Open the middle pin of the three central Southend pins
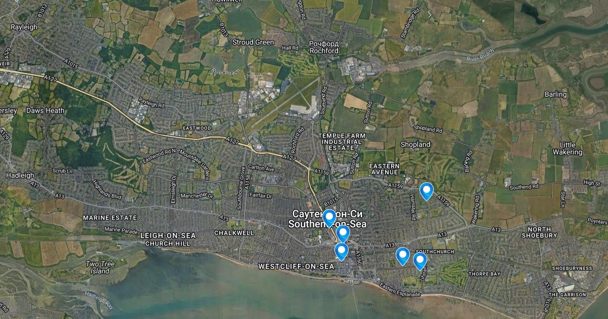This screenshot has width=608, height=319. click(x=343, y=233)
